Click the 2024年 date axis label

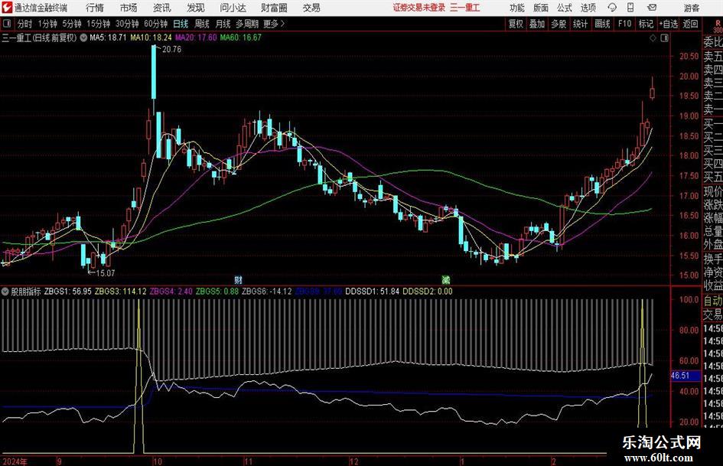[15, 461]
